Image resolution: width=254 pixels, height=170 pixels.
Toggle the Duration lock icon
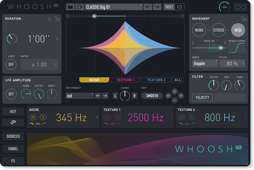(56, 19)
